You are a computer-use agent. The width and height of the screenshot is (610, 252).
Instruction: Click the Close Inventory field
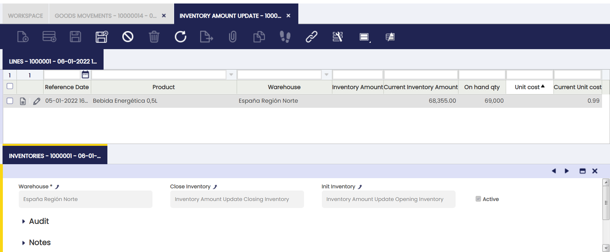point(237,199)
